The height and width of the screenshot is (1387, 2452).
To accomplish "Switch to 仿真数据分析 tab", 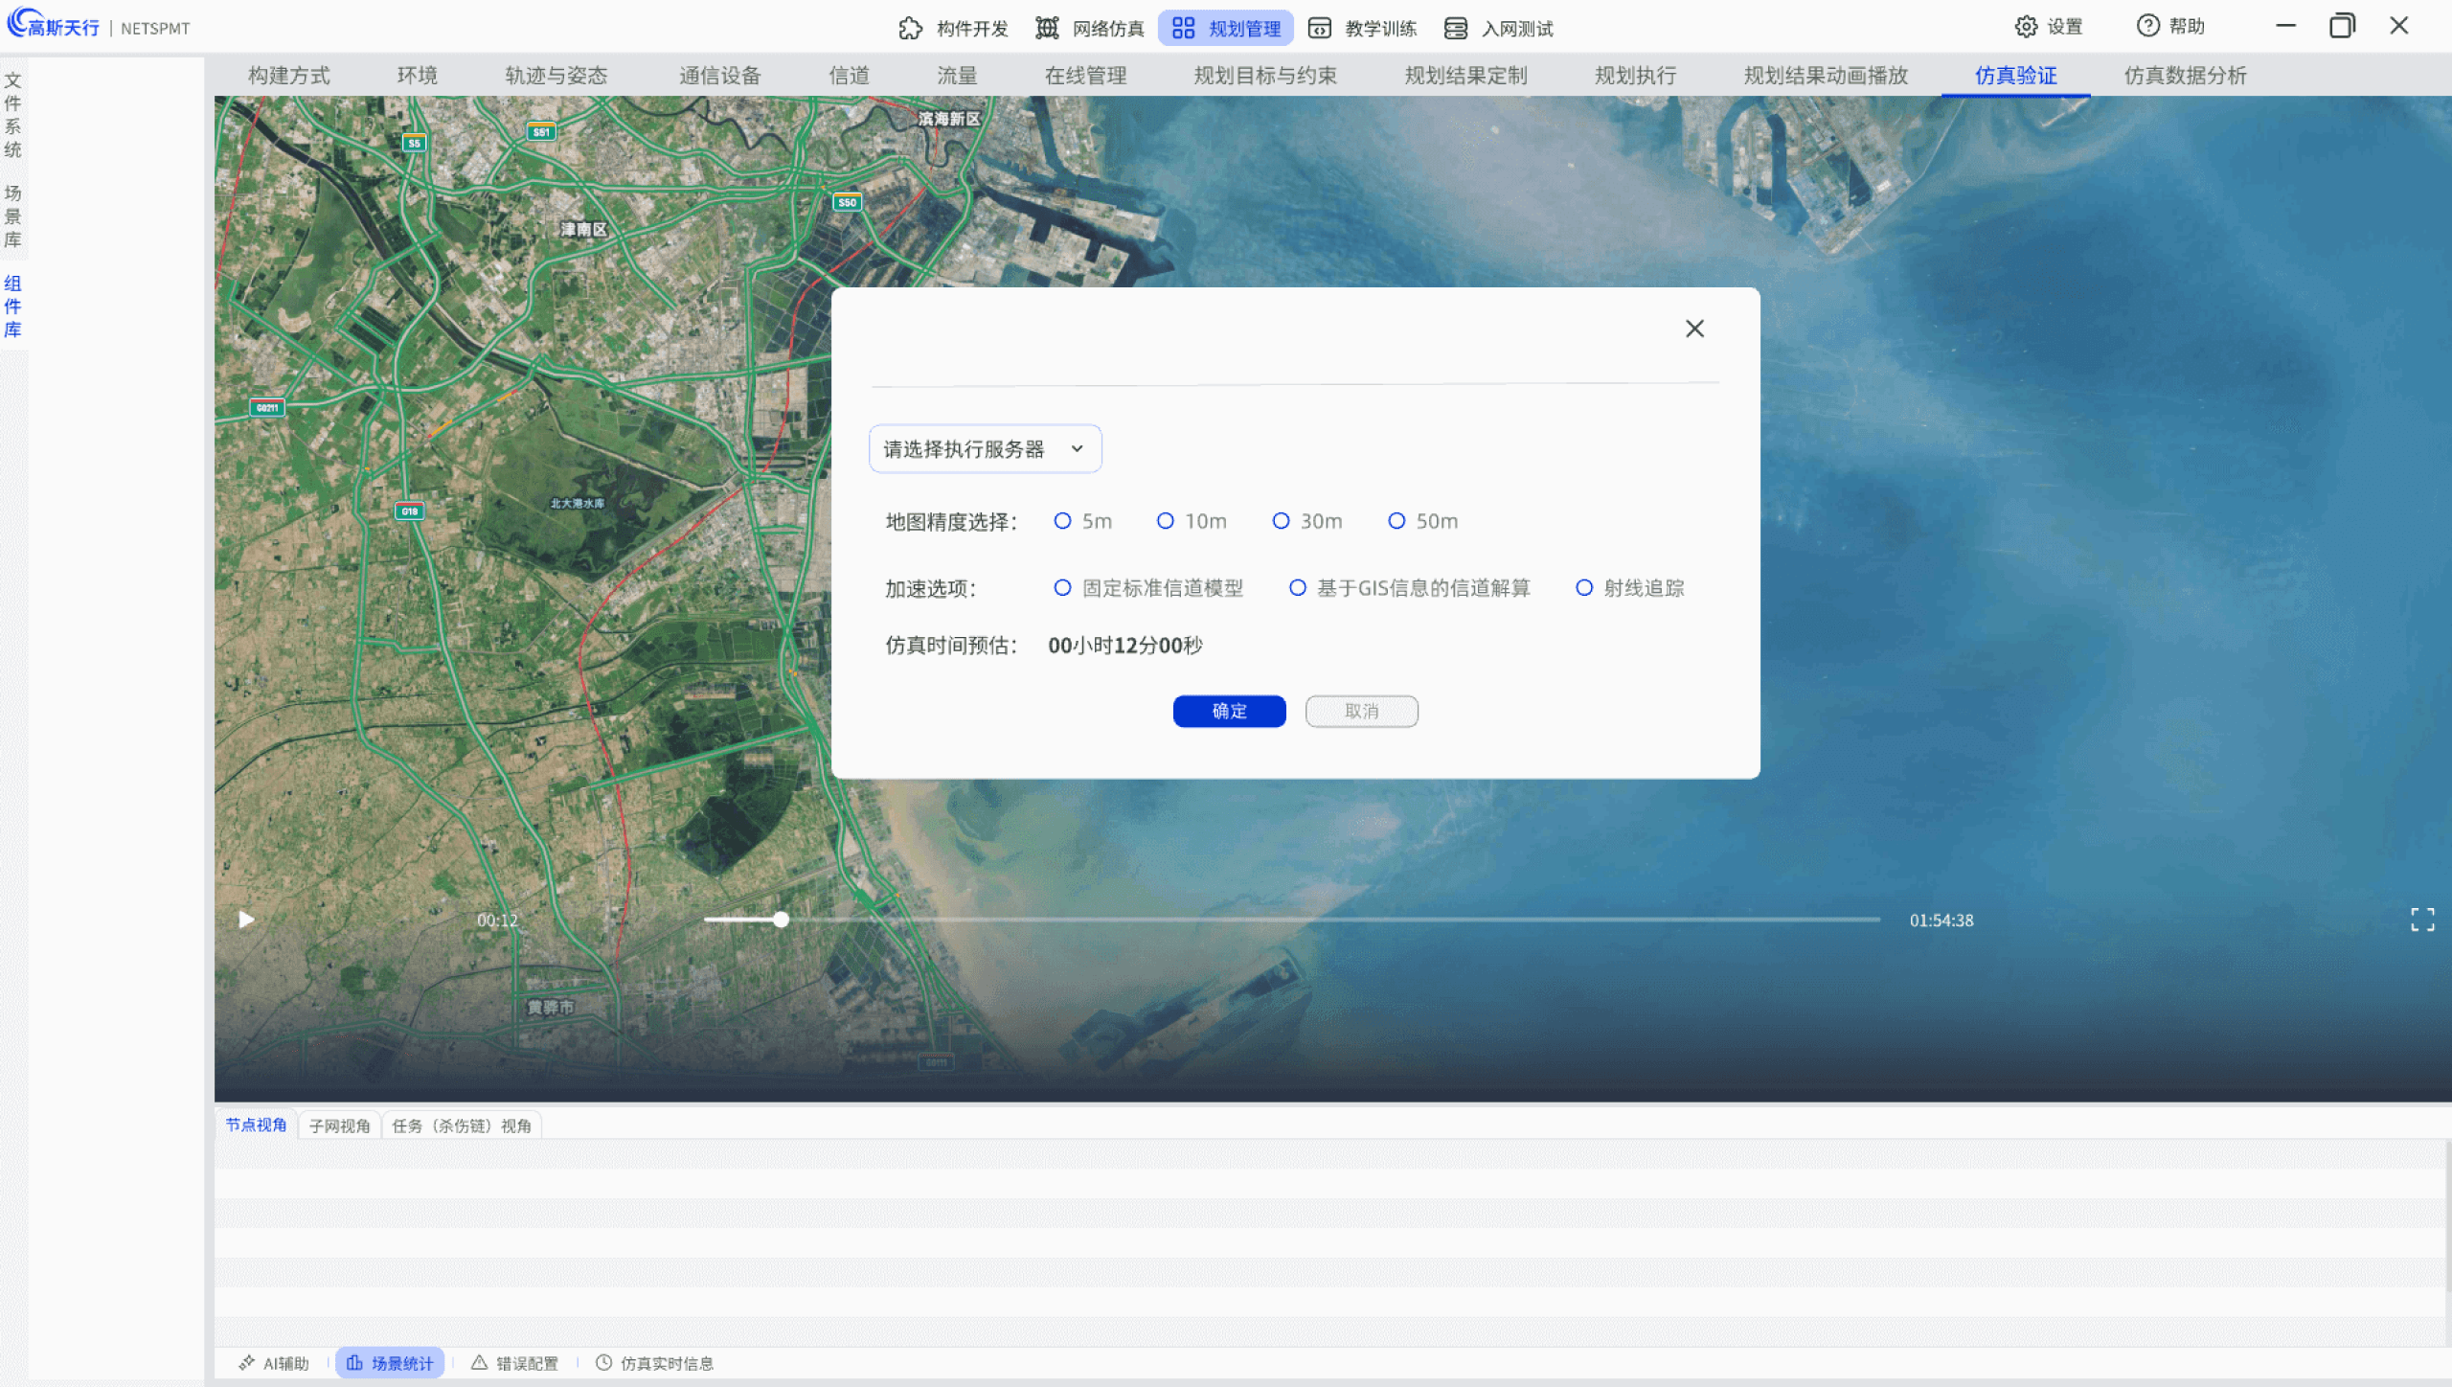I will [x=2185, y=75].
